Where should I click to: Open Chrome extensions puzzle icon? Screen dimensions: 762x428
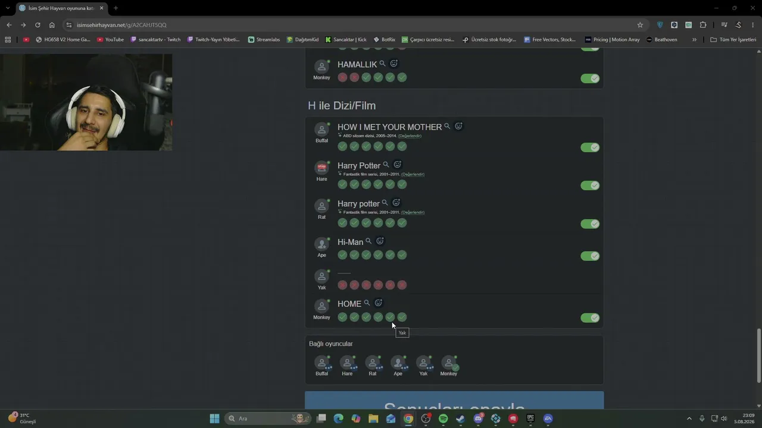(703, 25)
